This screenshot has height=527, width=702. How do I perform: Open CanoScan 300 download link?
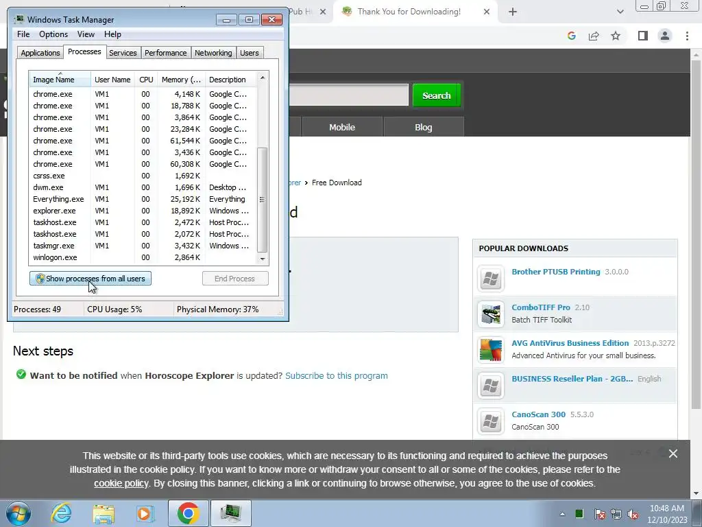click(x=539, y=414)
